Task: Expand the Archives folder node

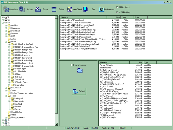Action: point(6,25)
